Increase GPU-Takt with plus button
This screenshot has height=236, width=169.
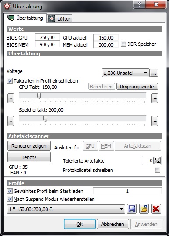pyautogui.click(x=155, y=98)
